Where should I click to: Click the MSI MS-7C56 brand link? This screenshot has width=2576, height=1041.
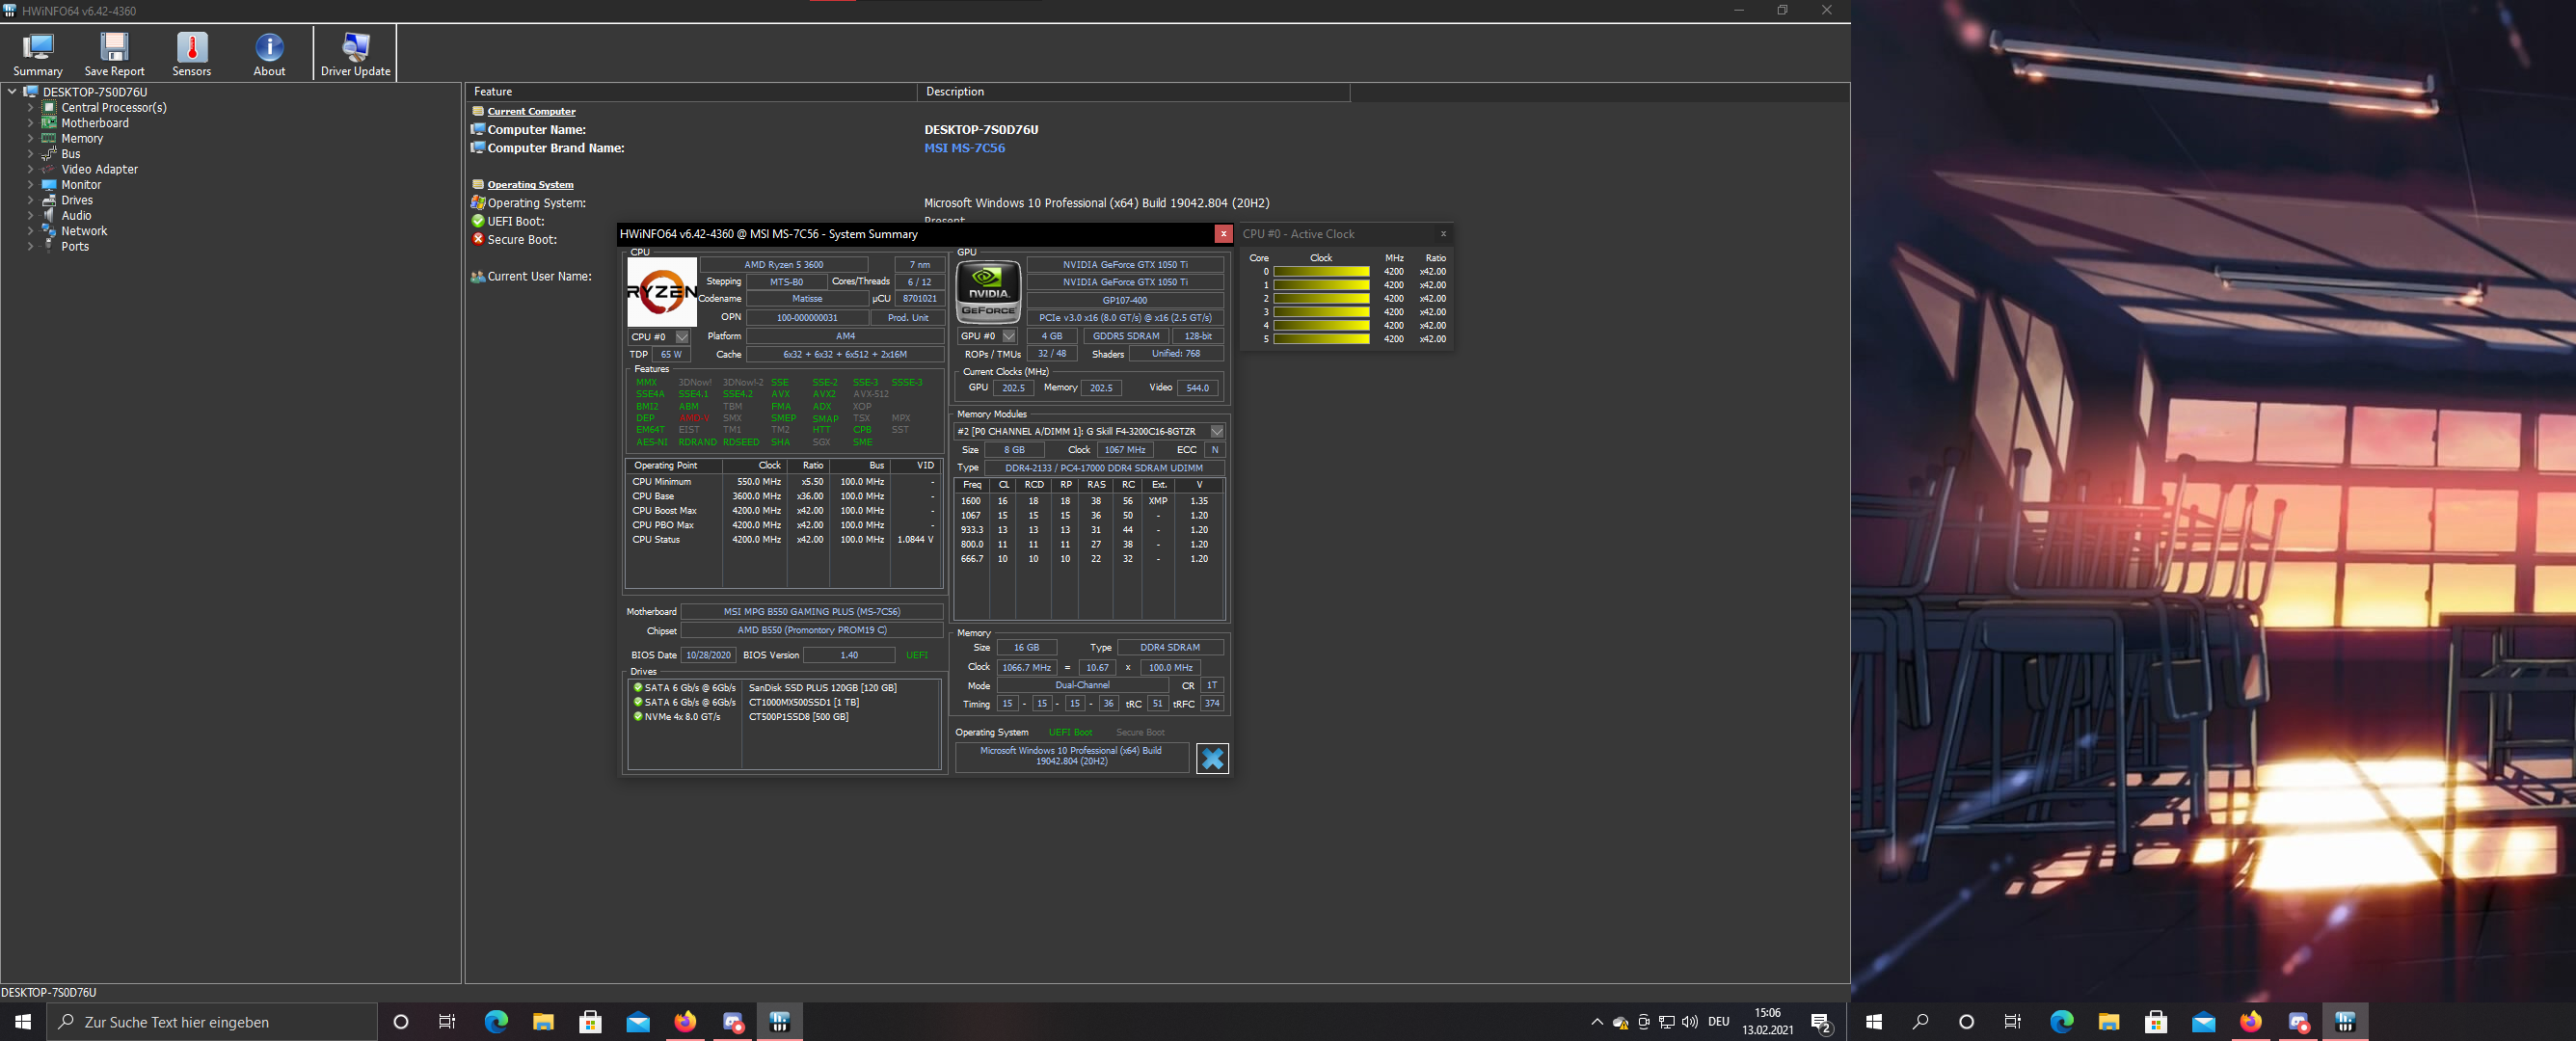pos(964,148)
